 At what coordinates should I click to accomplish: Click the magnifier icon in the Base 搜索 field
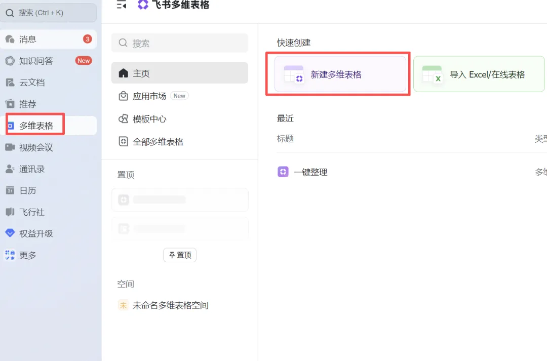(123, 43)
